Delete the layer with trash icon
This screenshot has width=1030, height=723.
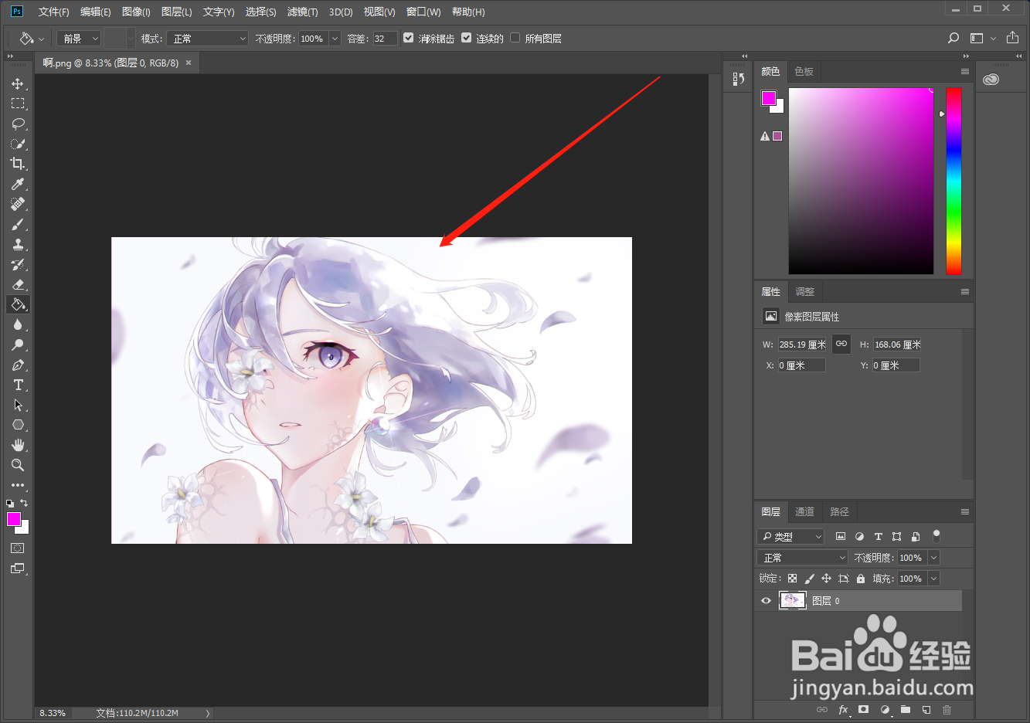coord(947,709)
